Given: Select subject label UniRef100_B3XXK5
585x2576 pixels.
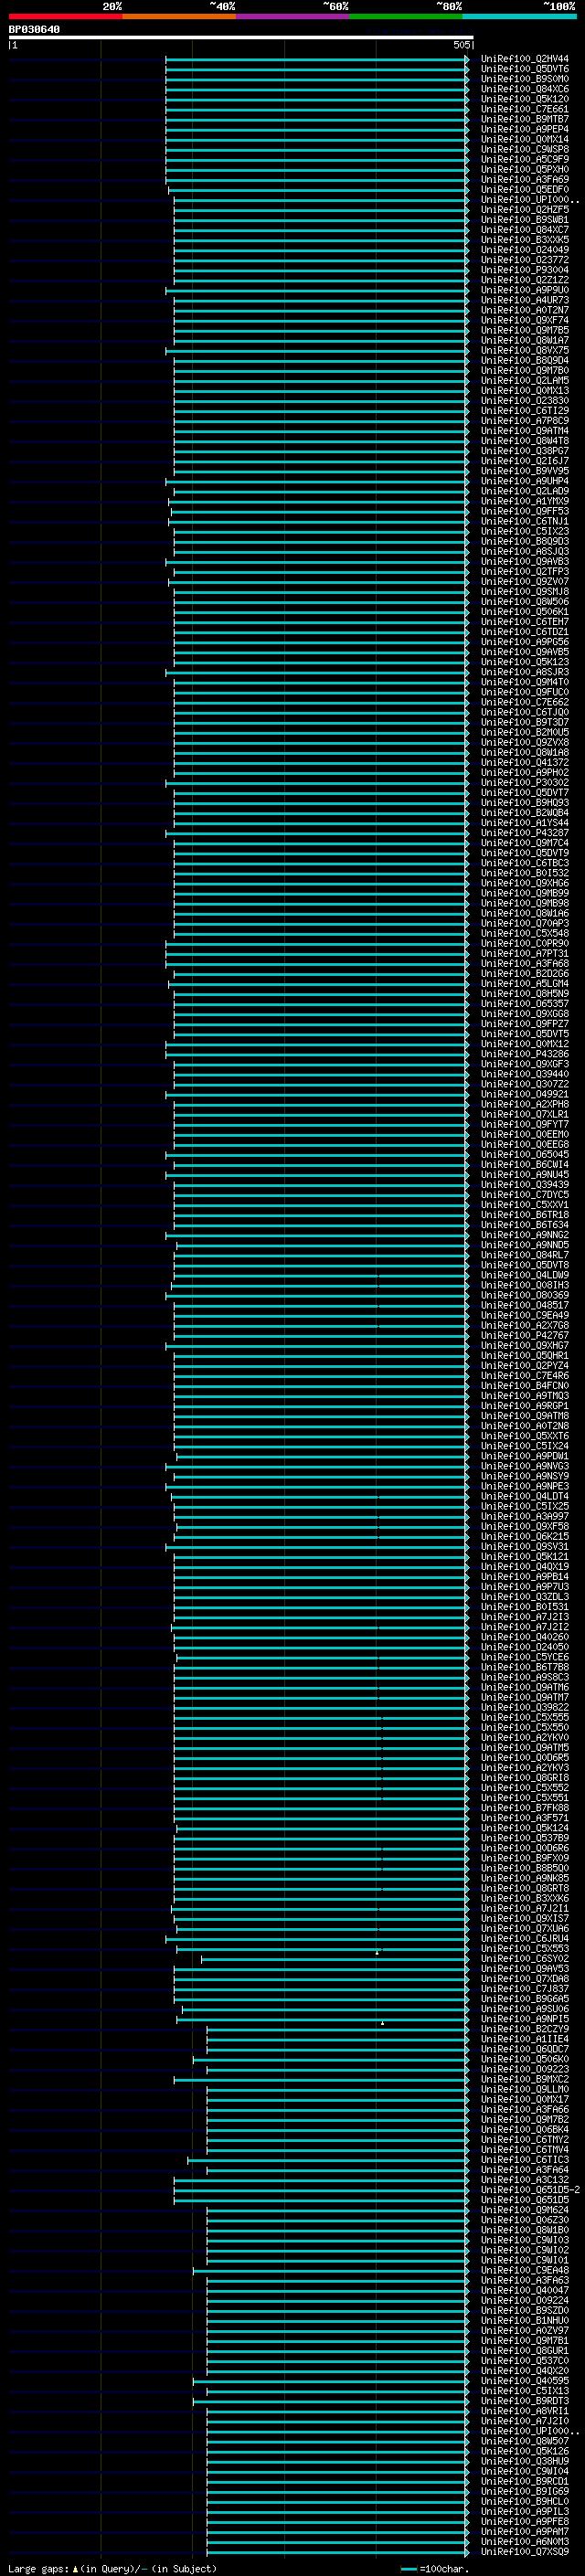Looking at the screenshot, I should tap(525, 240).
